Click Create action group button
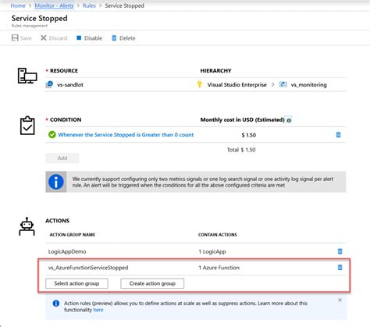The image size is (370, 327). point(152,283)
